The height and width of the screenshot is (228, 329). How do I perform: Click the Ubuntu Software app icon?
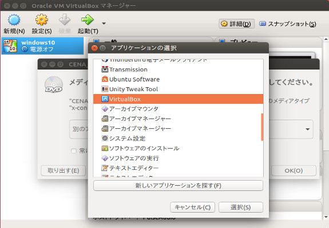tap(105, 79)
